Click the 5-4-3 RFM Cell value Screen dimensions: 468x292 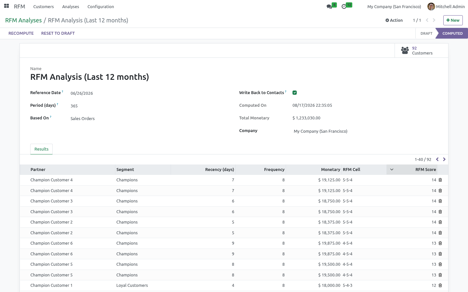[x=347, y=286]
